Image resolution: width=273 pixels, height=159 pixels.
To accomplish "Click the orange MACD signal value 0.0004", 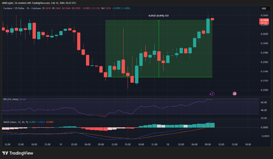I will (x=50, y=122).
